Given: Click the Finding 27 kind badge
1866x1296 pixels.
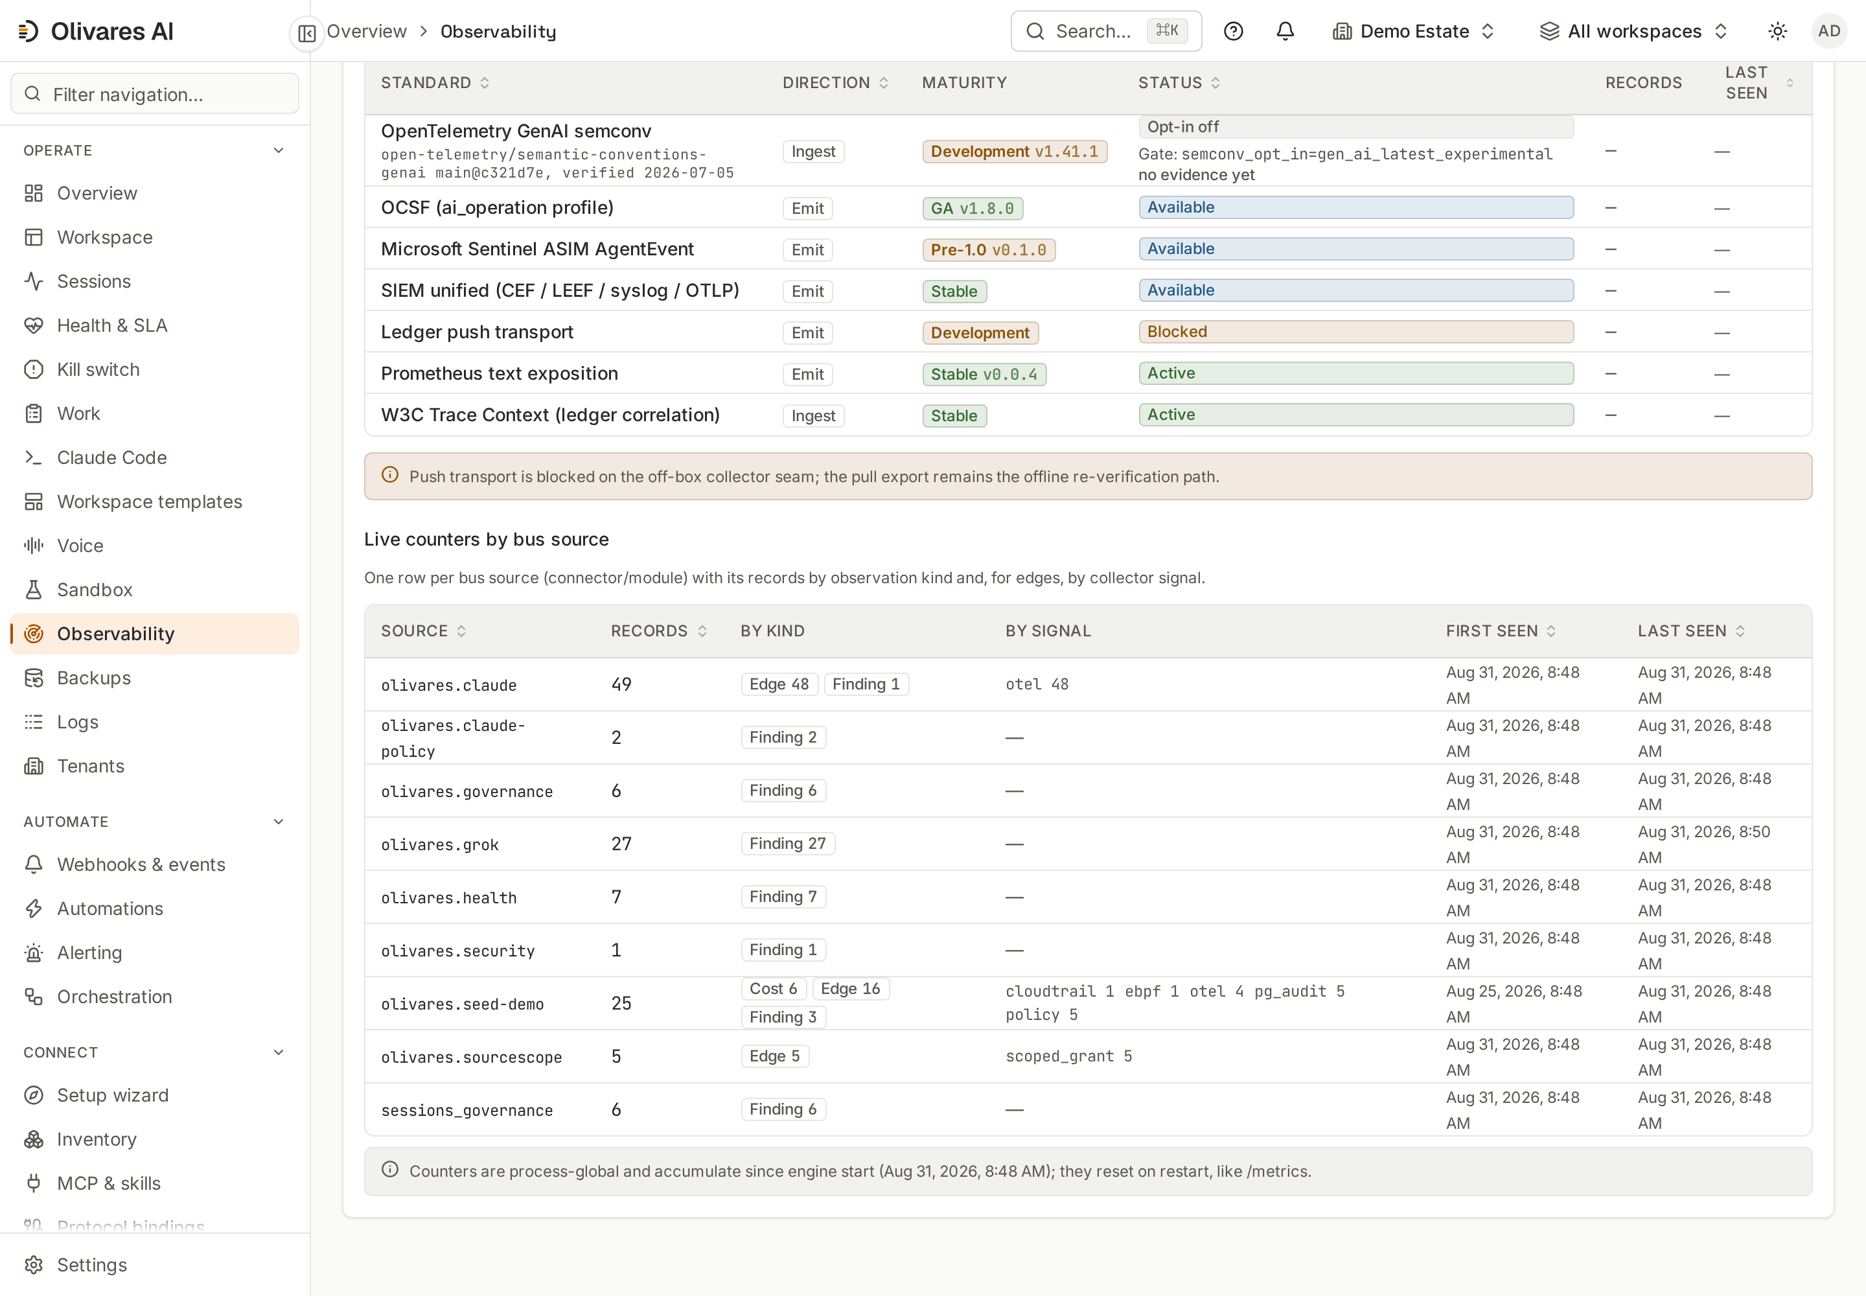Looking at the screenshot, I should pos(787,844).
